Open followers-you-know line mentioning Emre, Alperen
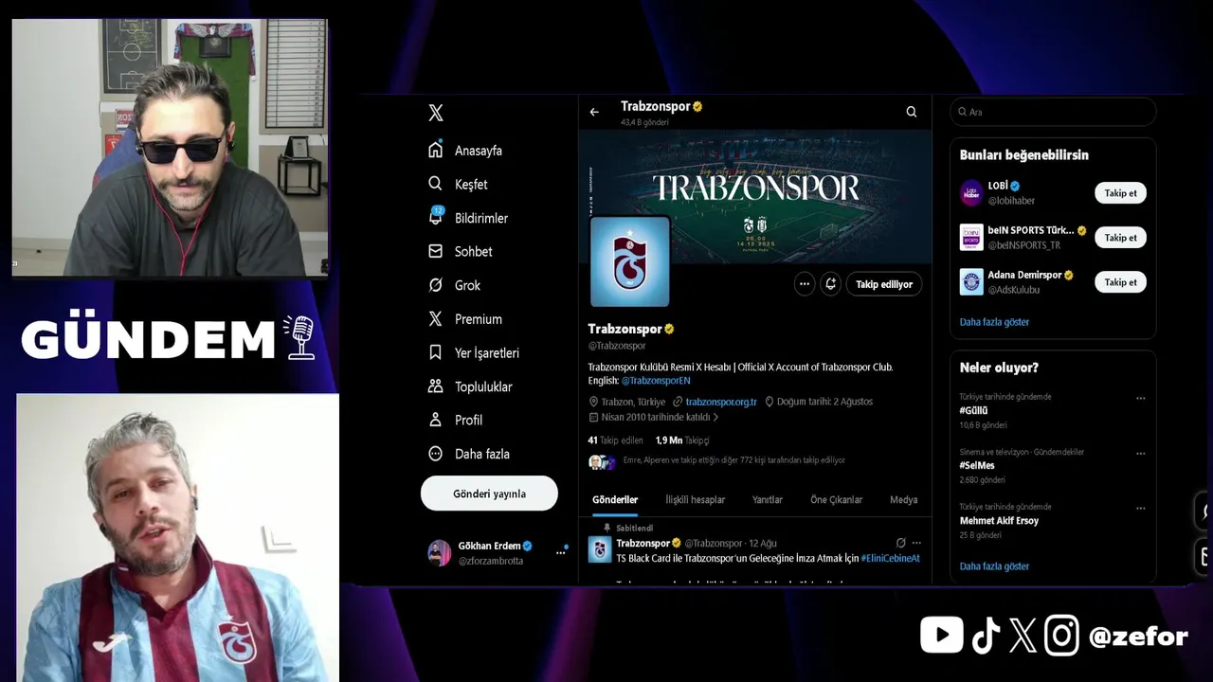 pyautogui.click(x=733, y=460)
